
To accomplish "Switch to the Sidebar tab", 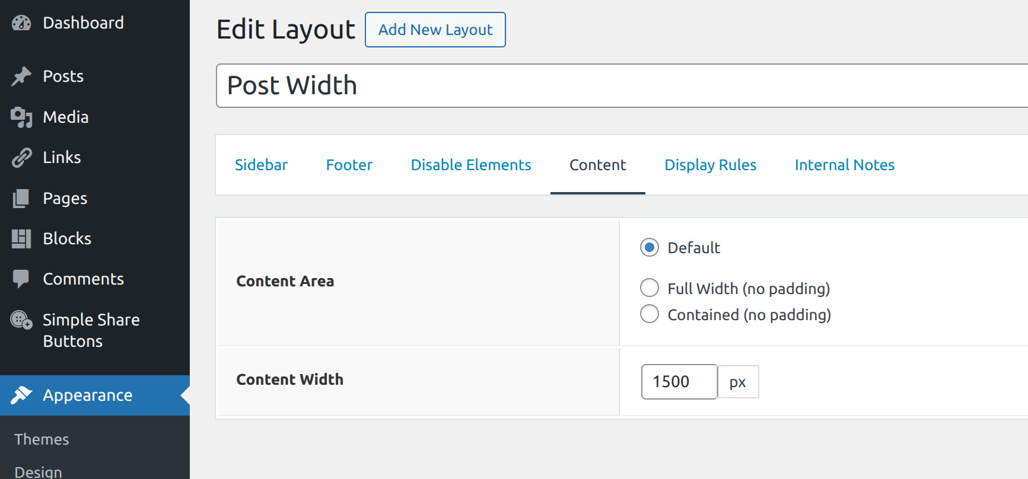I will tap(261, 165).
